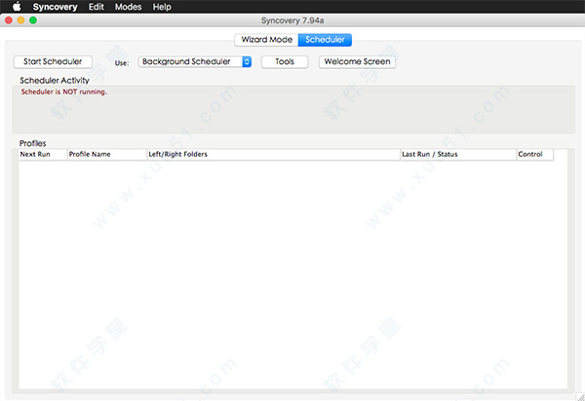Open the Help menu
The width and height of the screenshot is (585, 401).
pyautogui.click(x=162, y=7)
